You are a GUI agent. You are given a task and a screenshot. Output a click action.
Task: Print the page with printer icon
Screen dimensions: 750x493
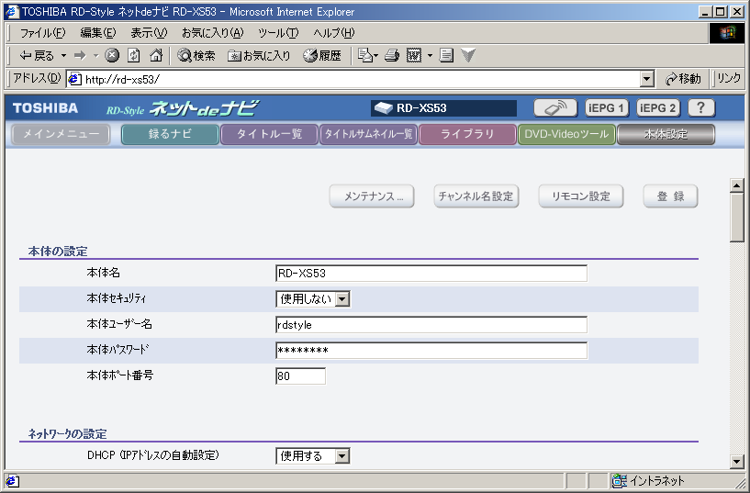392,56
